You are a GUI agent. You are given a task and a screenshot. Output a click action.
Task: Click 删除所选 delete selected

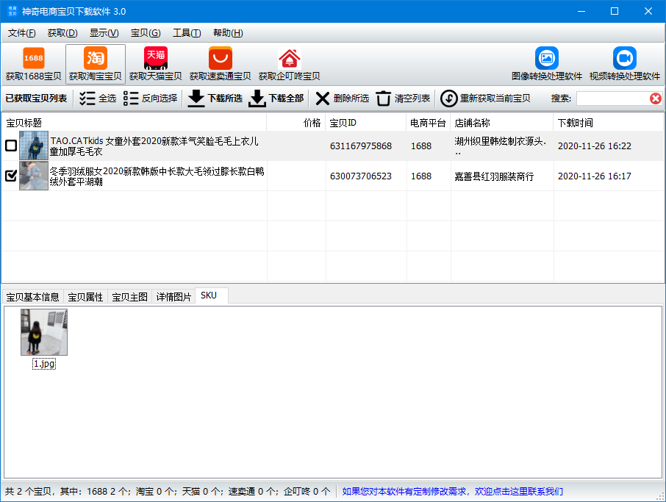click(343, 98)
